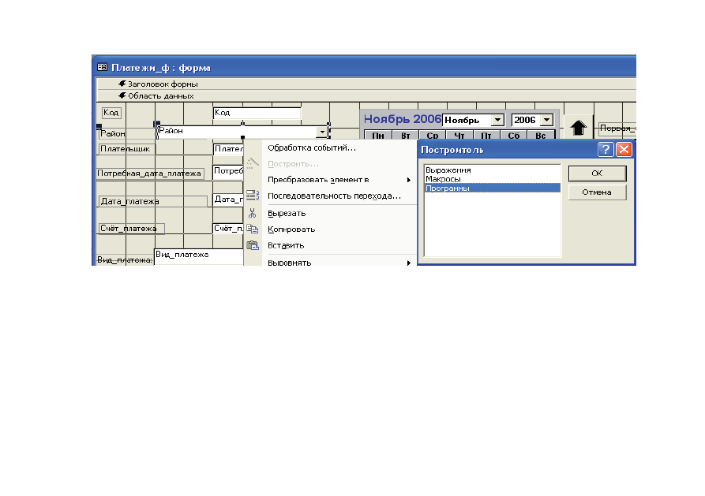The image size is (705, 496).
Task: Select Макросы in the builder list
Action: (493, 179)
